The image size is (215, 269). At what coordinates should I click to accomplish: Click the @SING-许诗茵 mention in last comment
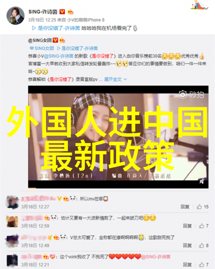pyautogui.click(x=156, y=257)
